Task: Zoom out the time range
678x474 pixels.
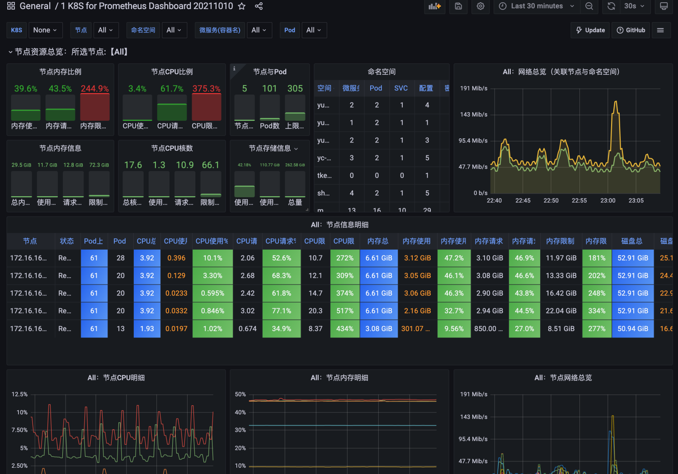Action: click(589, 6)
